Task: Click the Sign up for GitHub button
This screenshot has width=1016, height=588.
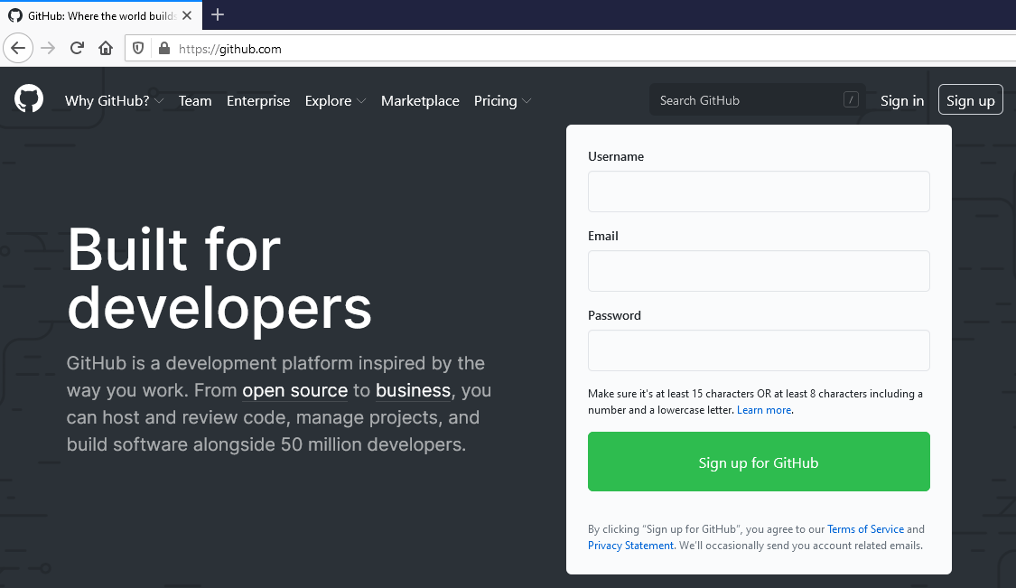Action: point(759,461)
